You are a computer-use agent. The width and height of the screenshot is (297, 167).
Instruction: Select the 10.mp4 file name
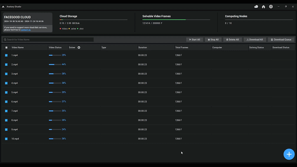[x=15, y=139]
